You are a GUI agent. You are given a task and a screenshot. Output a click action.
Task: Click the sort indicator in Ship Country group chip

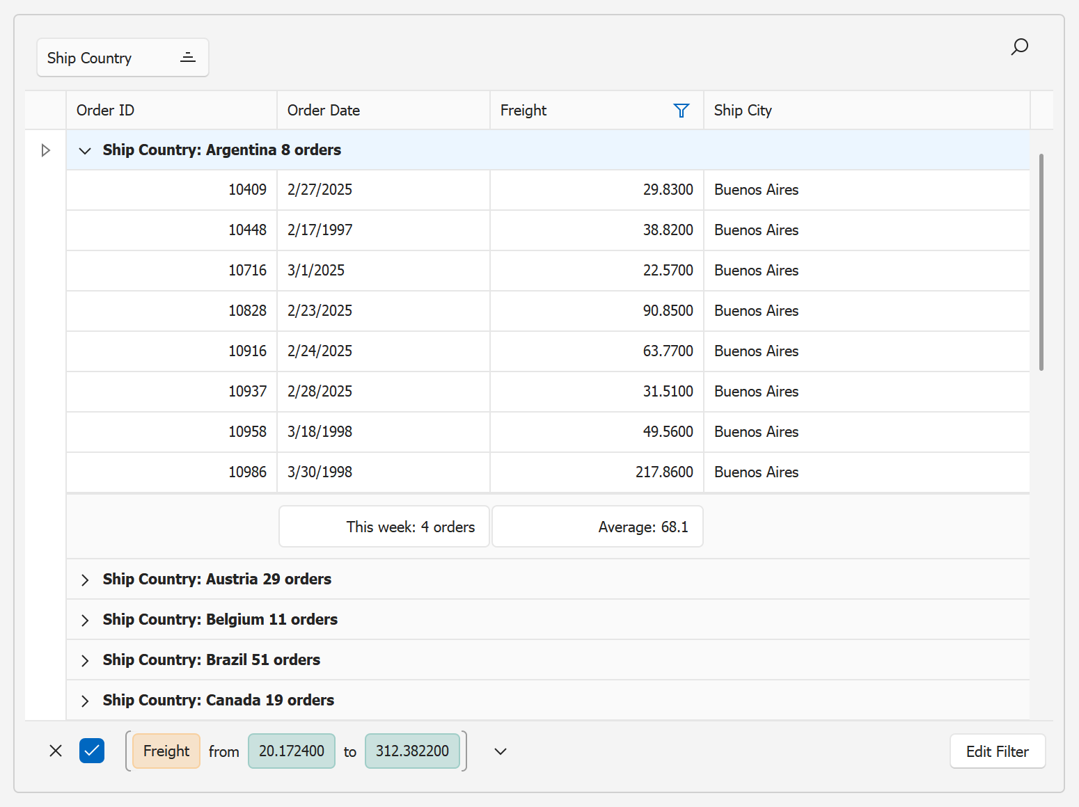click(187, 58)
